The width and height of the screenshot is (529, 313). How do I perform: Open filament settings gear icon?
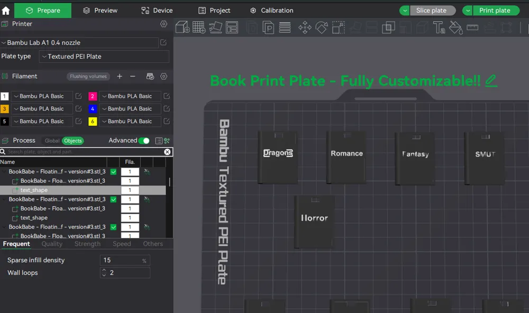point(163,76)
